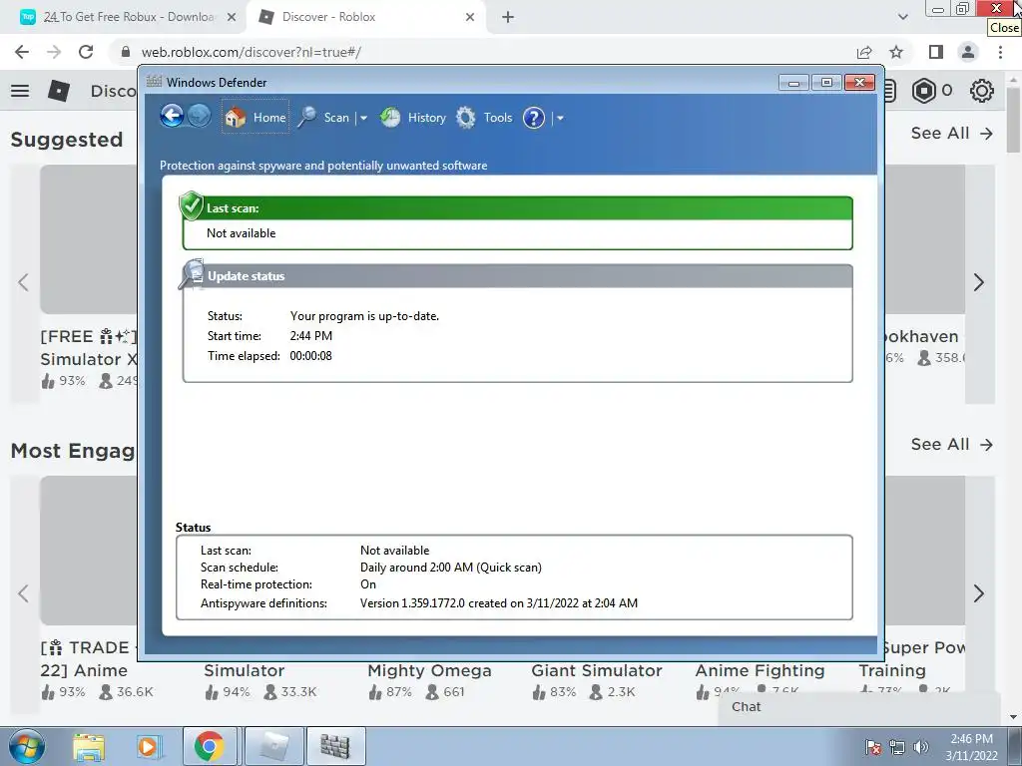Open a new Chrome tab

(x=508, y=18)
